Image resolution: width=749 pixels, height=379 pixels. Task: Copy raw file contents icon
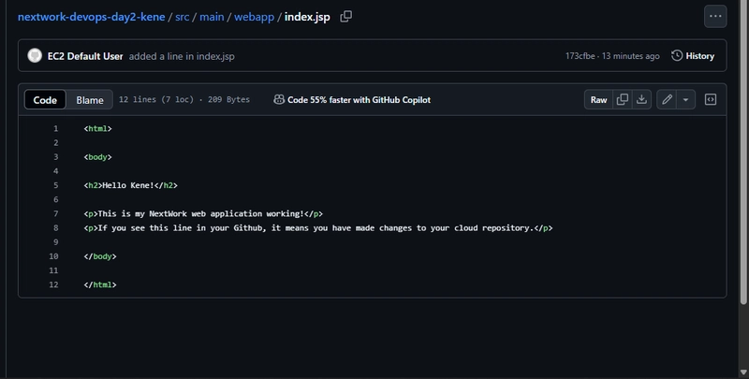coord(623,100)
